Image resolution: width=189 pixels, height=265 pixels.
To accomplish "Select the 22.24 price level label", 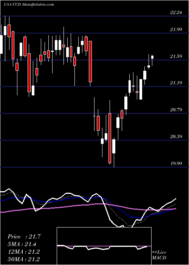I will click(x=176, y=12).
